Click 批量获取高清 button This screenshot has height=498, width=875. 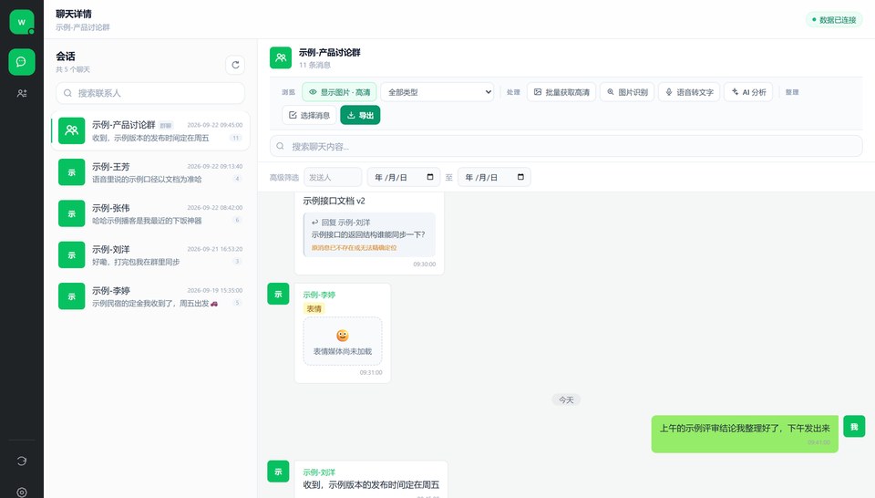[x=561, y=92]
